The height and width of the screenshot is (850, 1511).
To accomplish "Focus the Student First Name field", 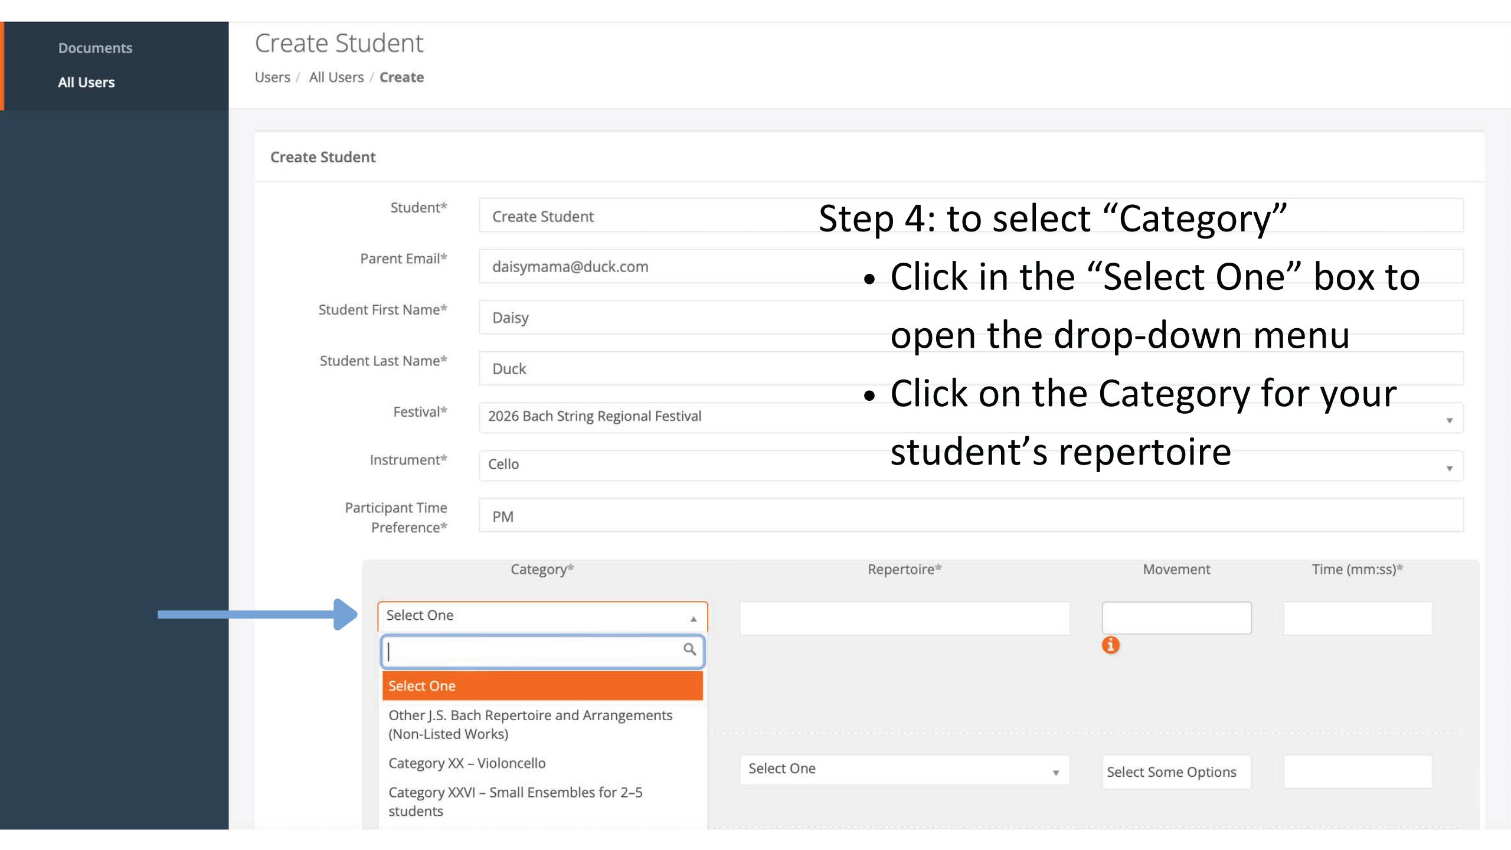I will click(649, 318).
